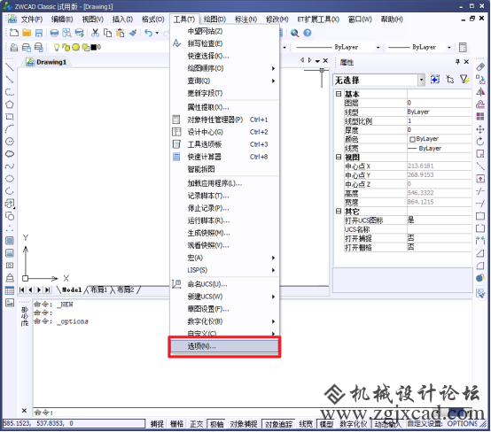491x432 pixels.
Task: Select the Rectangle draw tool
Action: [10, 117]
